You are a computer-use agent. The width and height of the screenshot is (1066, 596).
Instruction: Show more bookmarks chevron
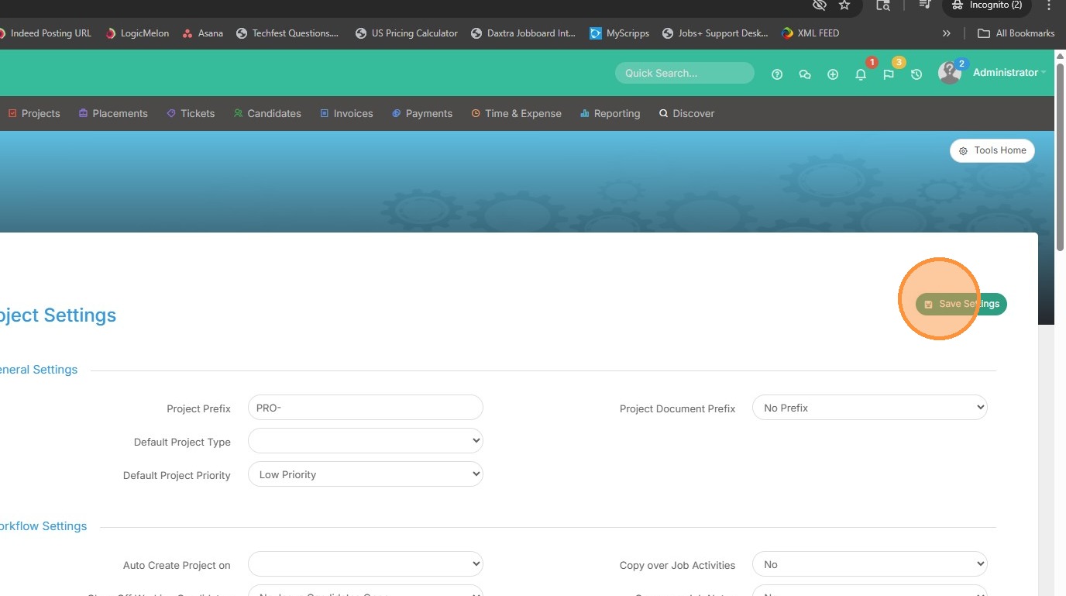click(946, 33)
